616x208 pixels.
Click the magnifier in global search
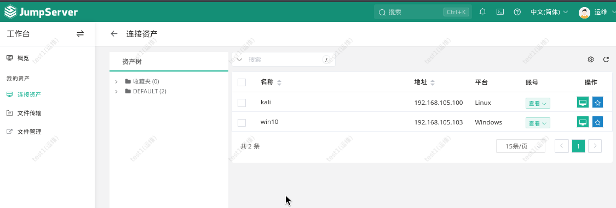coord(382,12)
